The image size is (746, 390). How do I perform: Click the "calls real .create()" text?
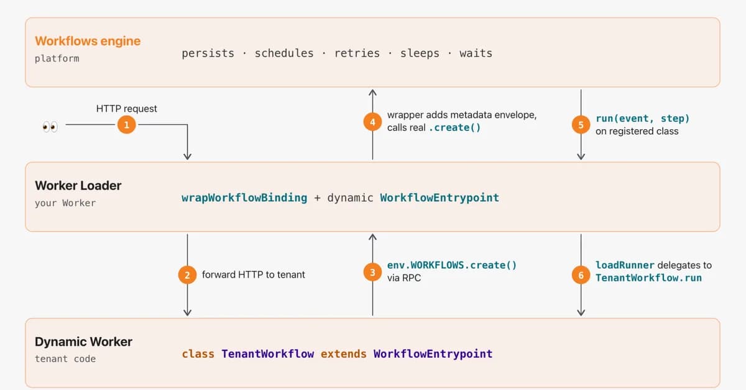[433, 128]
